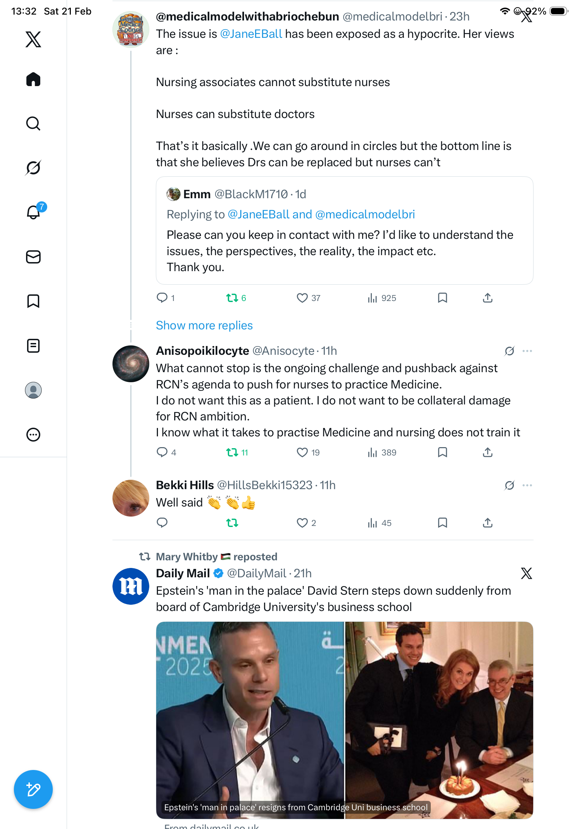The height and width of the screenshot is (829, 579).
Task: Open the Profile sidebar item
Action: [x=33, y=390]
